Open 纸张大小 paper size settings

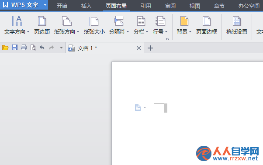pyautogui.click(x=94, y=25)
